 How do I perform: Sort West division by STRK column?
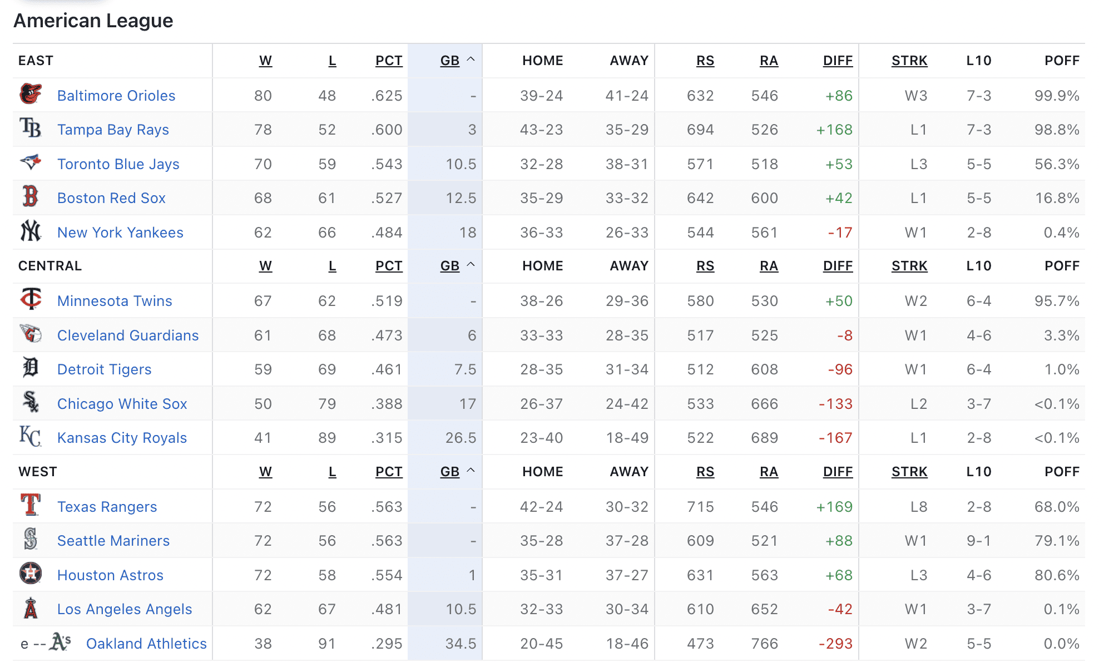coord(909,472)
